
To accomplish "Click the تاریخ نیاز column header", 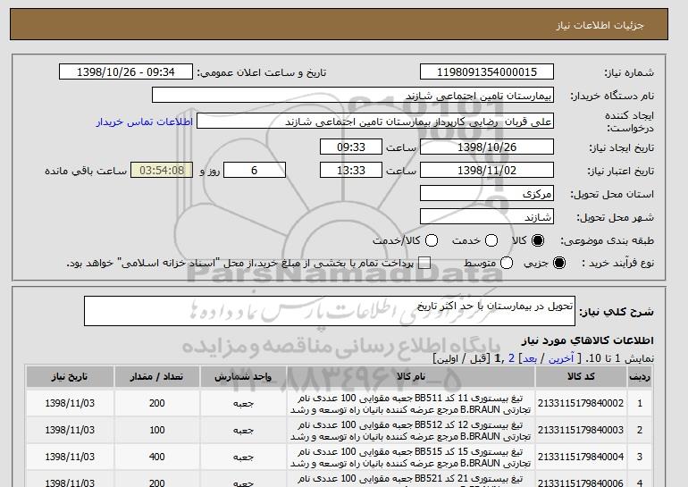I will tap(70, 377).
